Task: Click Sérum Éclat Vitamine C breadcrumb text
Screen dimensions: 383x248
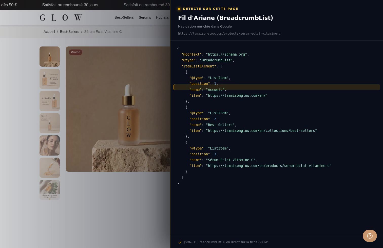Action: point(103,32)
